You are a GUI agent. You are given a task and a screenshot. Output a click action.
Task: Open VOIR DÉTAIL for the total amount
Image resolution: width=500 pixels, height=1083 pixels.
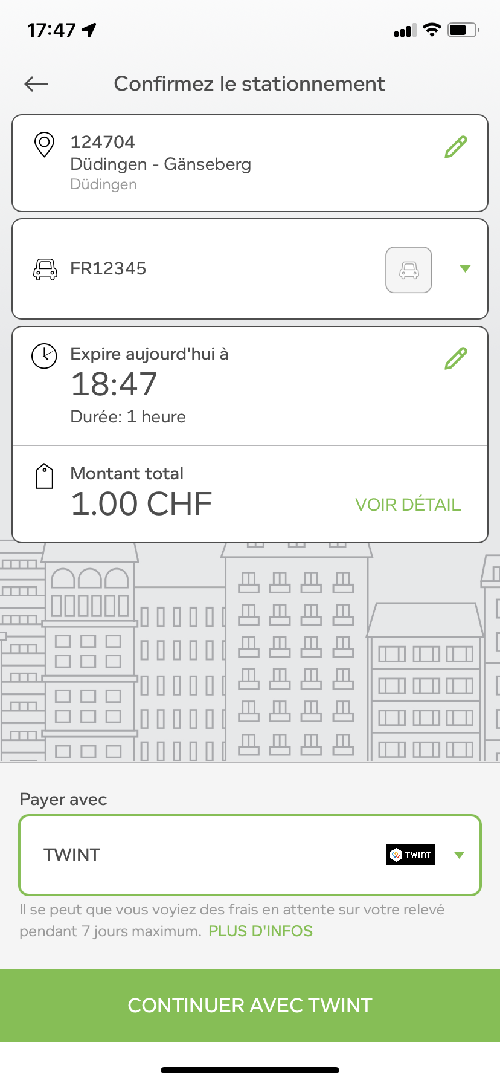(x=408, y=505)
